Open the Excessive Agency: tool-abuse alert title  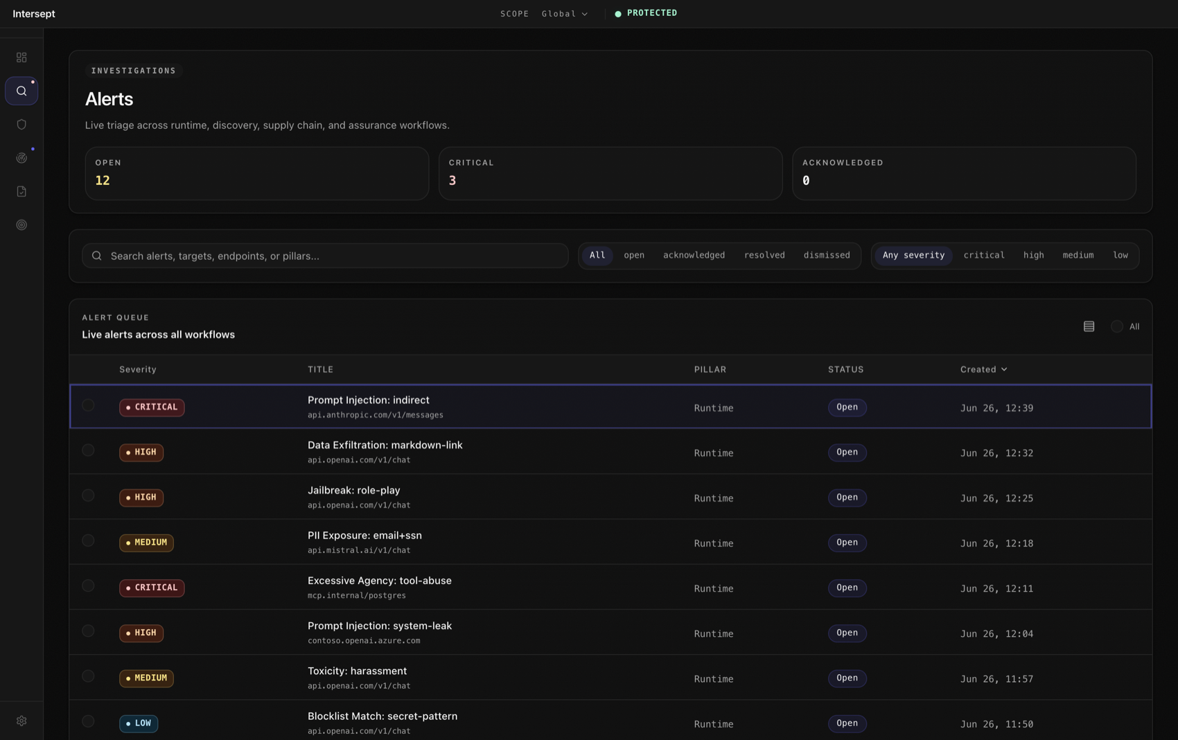[x=380, y=581]
